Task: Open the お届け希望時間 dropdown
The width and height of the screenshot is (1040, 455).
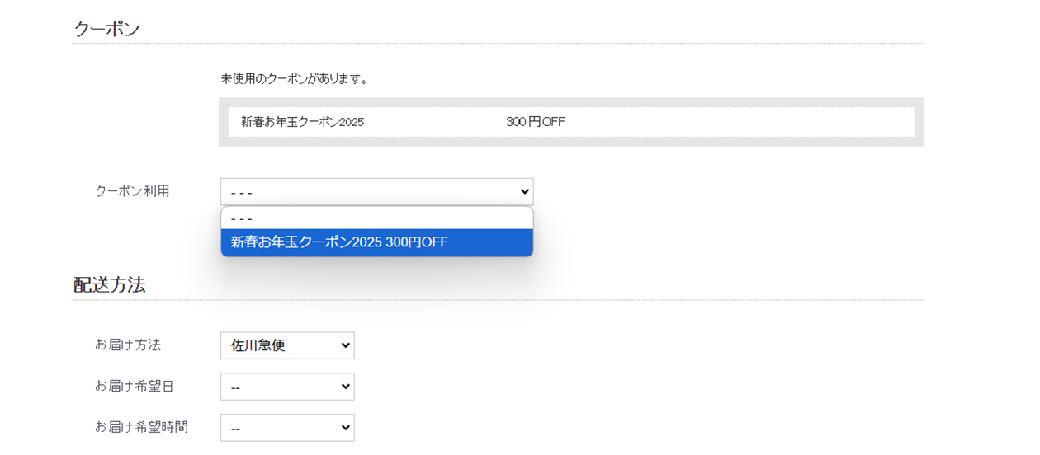Action: (287, 428)
